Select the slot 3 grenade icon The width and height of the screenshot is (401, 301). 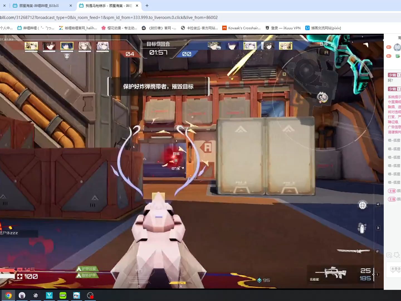click(x=362, y=228)
